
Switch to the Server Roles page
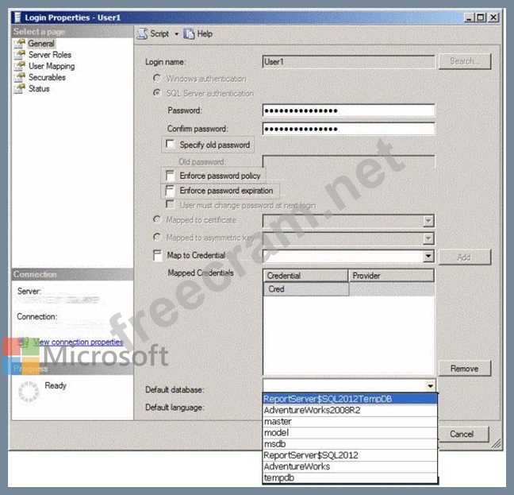[50, 55]
